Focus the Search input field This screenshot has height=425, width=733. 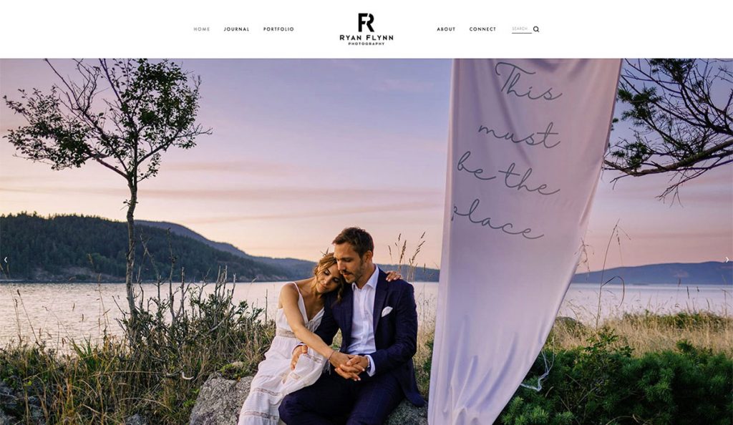click(x=521, y=29)
